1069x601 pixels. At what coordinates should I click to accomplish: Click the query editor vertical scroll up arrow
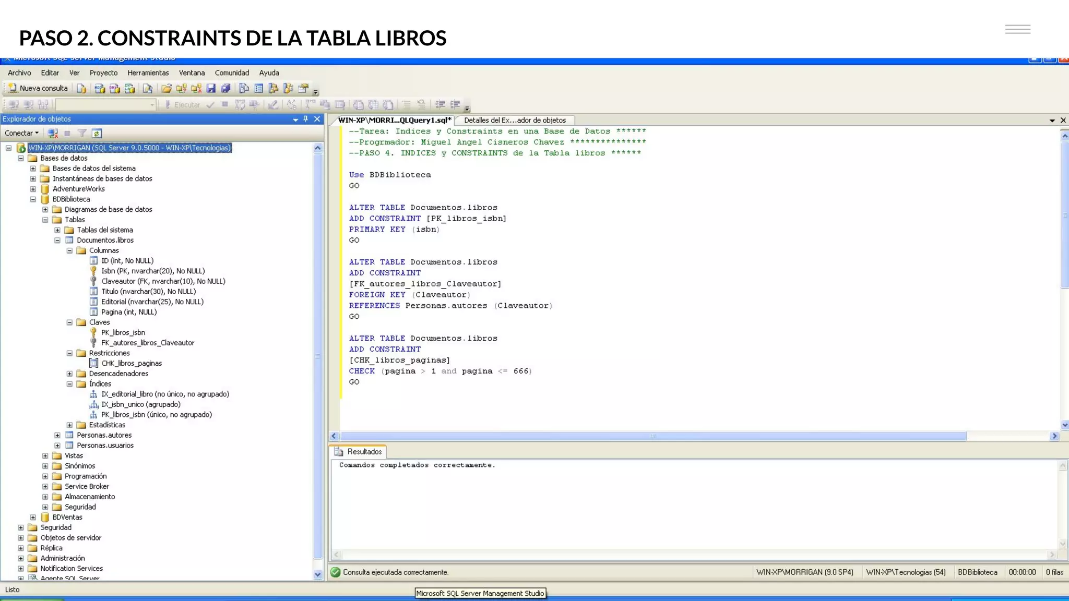tap(1065, 136)
